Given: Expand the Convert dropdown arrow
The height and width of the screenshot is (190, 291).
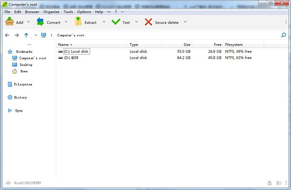Looking at the screenshot, I should [x=66, y=22].
